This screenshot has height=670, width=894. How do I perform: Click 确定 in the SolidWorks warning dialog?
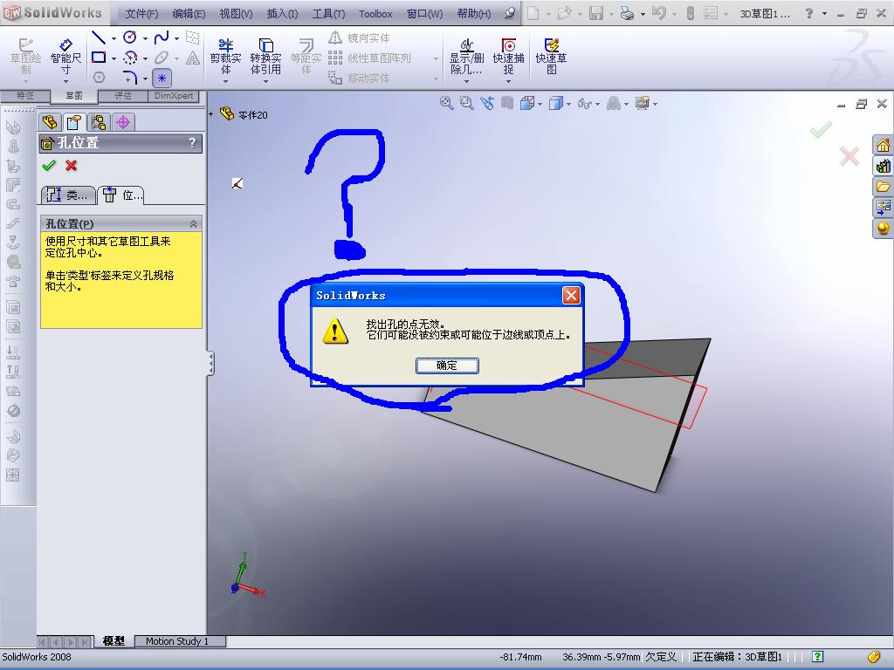[x=447, y=366]
